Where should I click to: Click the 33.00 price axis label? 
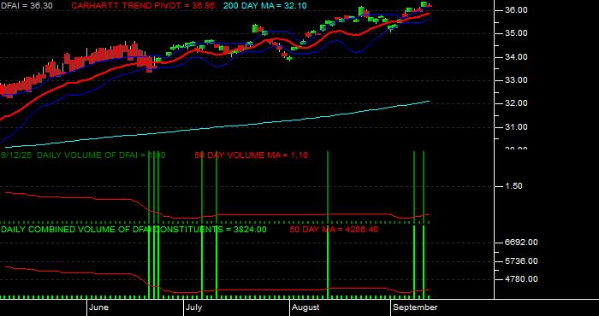point(516,80)
